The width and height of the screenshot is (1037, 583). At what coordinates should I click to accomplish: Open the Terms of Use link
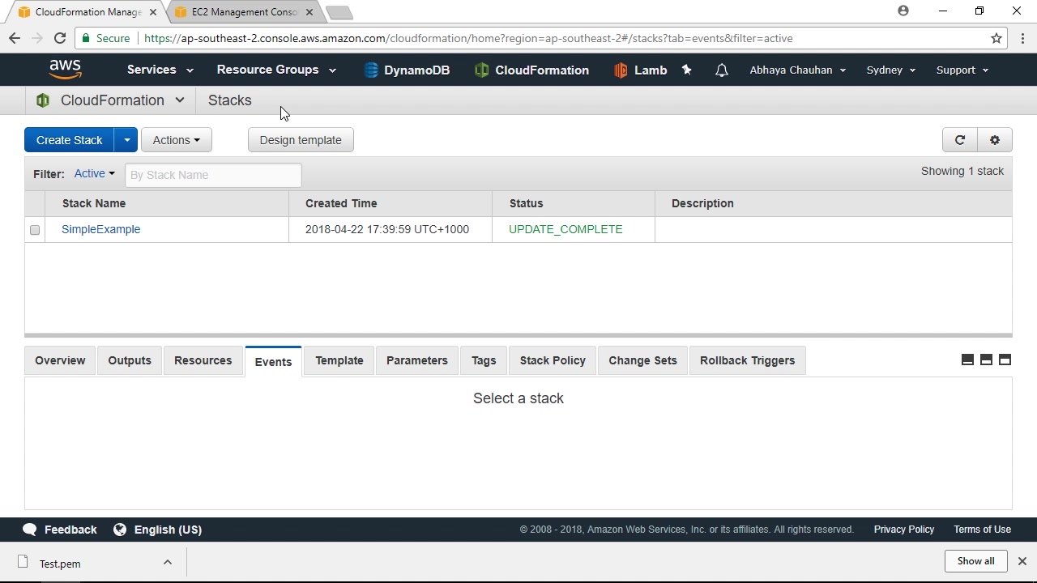tap(982, 530)
